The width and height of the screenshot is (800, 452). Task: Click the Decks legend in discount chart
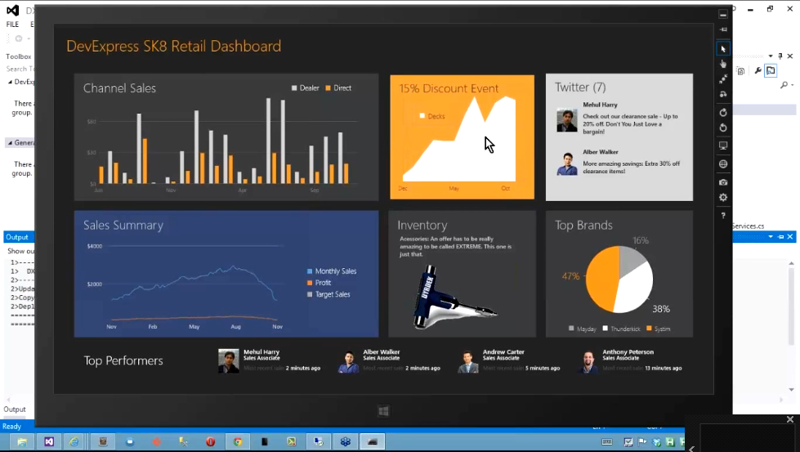[x=432, y=116]
